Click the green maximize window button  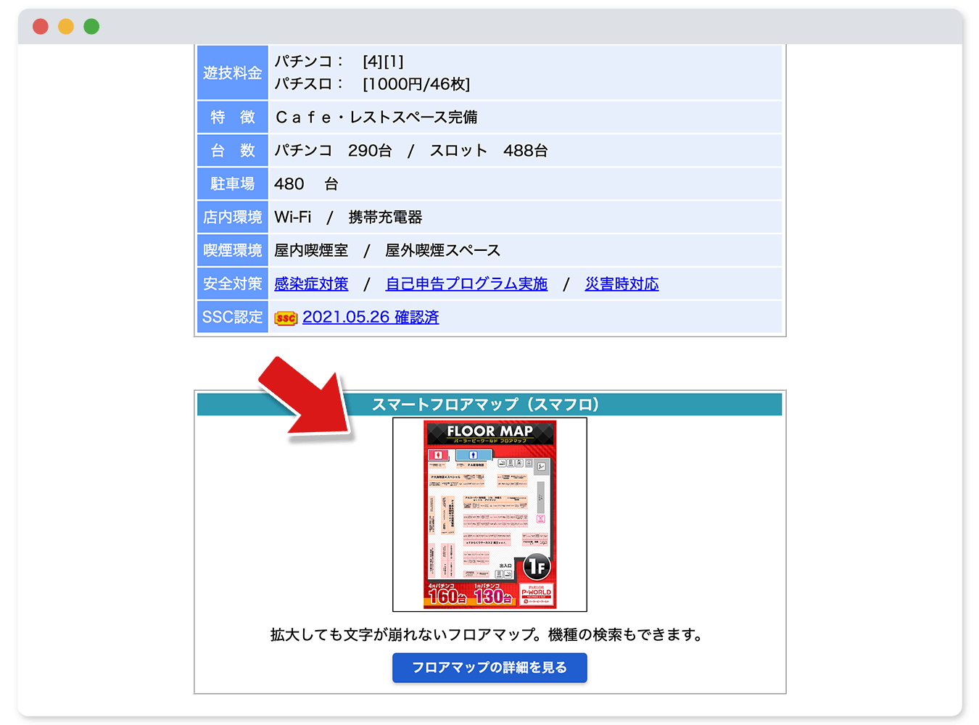point(91,27)
